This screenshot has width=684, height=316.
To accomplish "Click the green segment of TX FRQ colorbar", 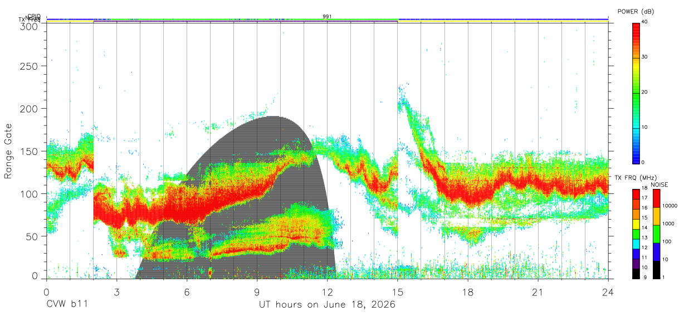I will [636, 234].
